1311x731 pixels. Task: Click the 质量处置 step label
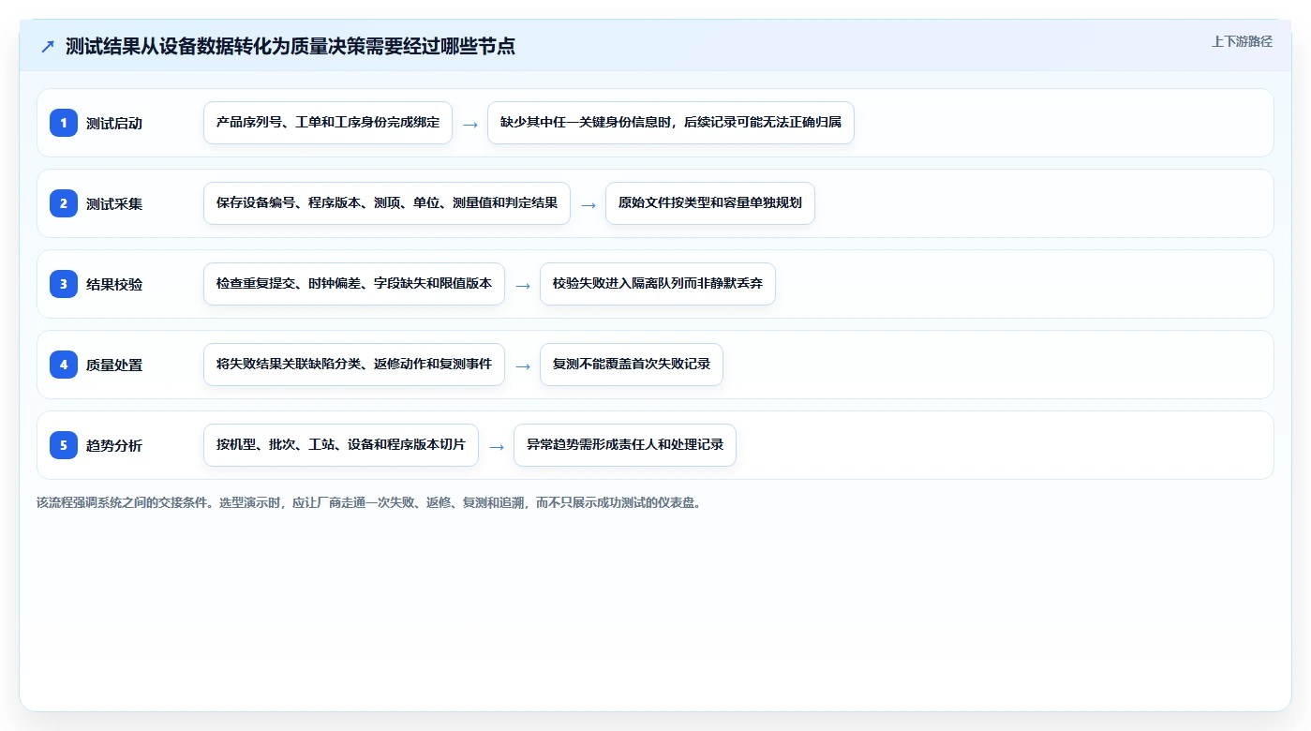114,365
